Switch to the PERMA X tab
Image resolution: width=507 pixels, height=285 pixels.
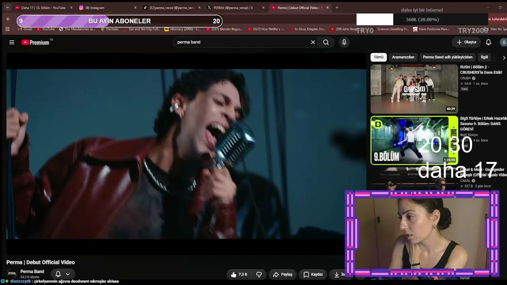click(x=233, y=8)
